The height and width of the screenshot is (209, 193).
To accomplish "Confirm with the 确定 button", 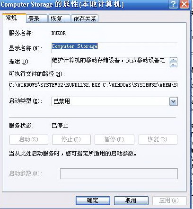I will (x=93, y=200).
